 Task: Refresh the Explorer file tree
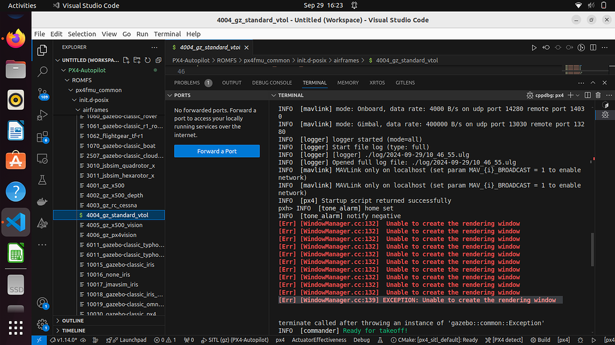click(x=148, y=60)
